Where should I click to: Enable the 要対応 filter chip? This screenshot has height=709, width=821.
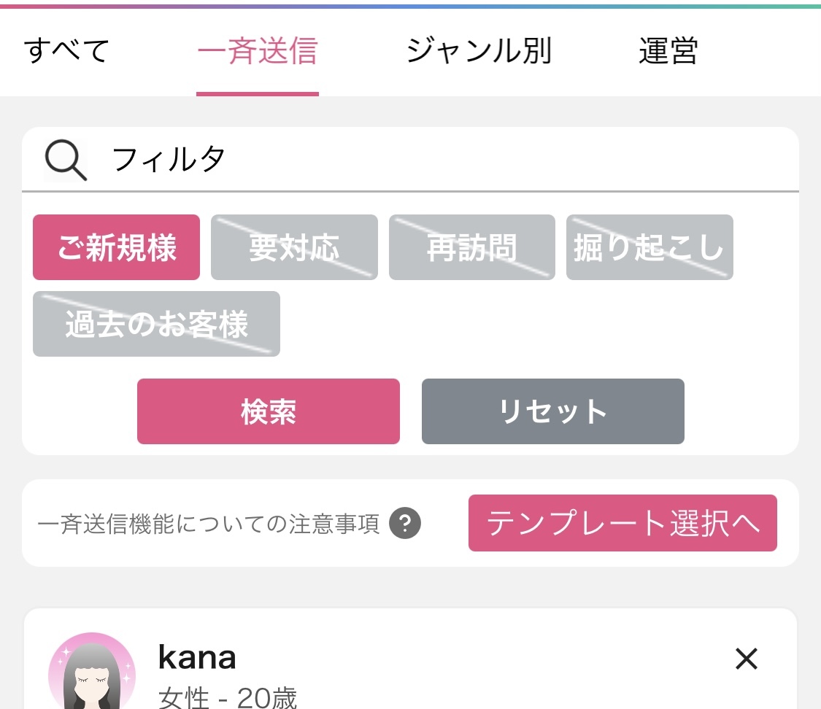tap(294, 247)
